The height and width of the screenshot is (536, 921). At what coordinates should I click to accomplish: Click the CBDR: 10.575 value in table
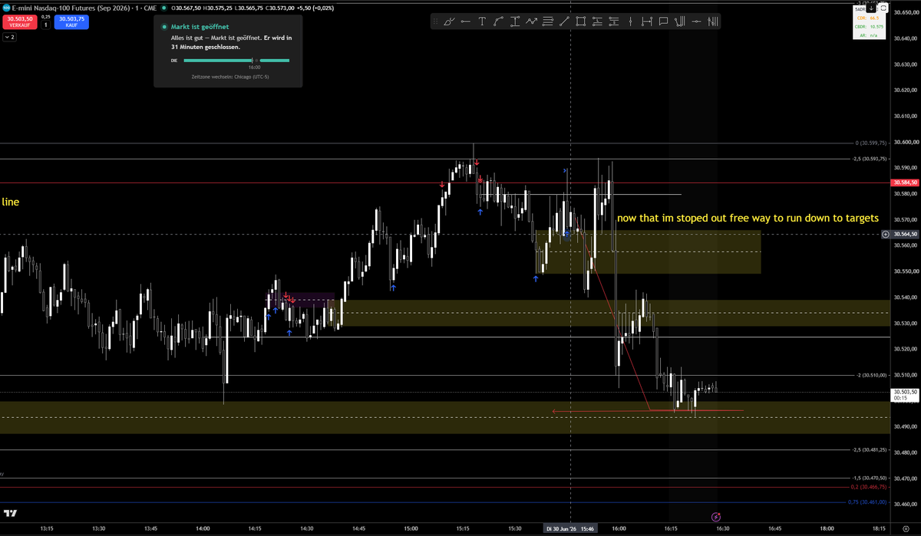click(877, 27)
